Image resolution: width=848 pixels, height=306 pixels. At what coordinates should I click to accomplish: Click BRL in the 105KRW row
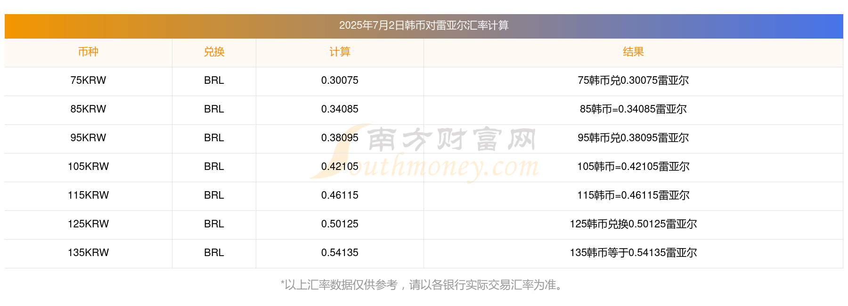pyautogui.click(x=214, y=167)
